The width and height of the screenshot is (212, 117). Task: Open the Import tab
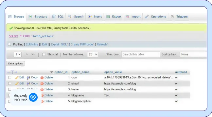pyautogui.click(x=133, y=17)
